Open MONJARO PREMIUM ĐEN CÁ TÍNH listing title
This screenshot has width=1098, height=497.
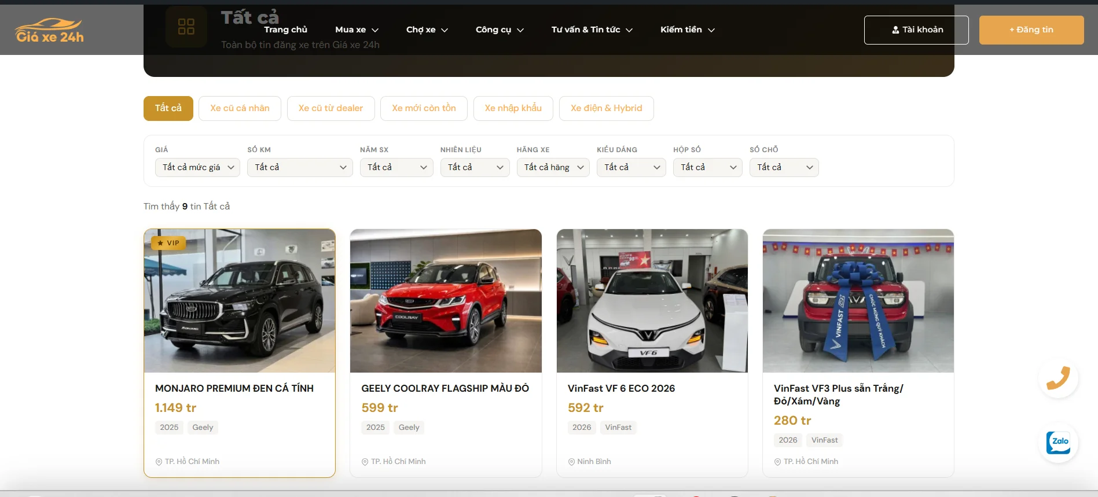234,388
